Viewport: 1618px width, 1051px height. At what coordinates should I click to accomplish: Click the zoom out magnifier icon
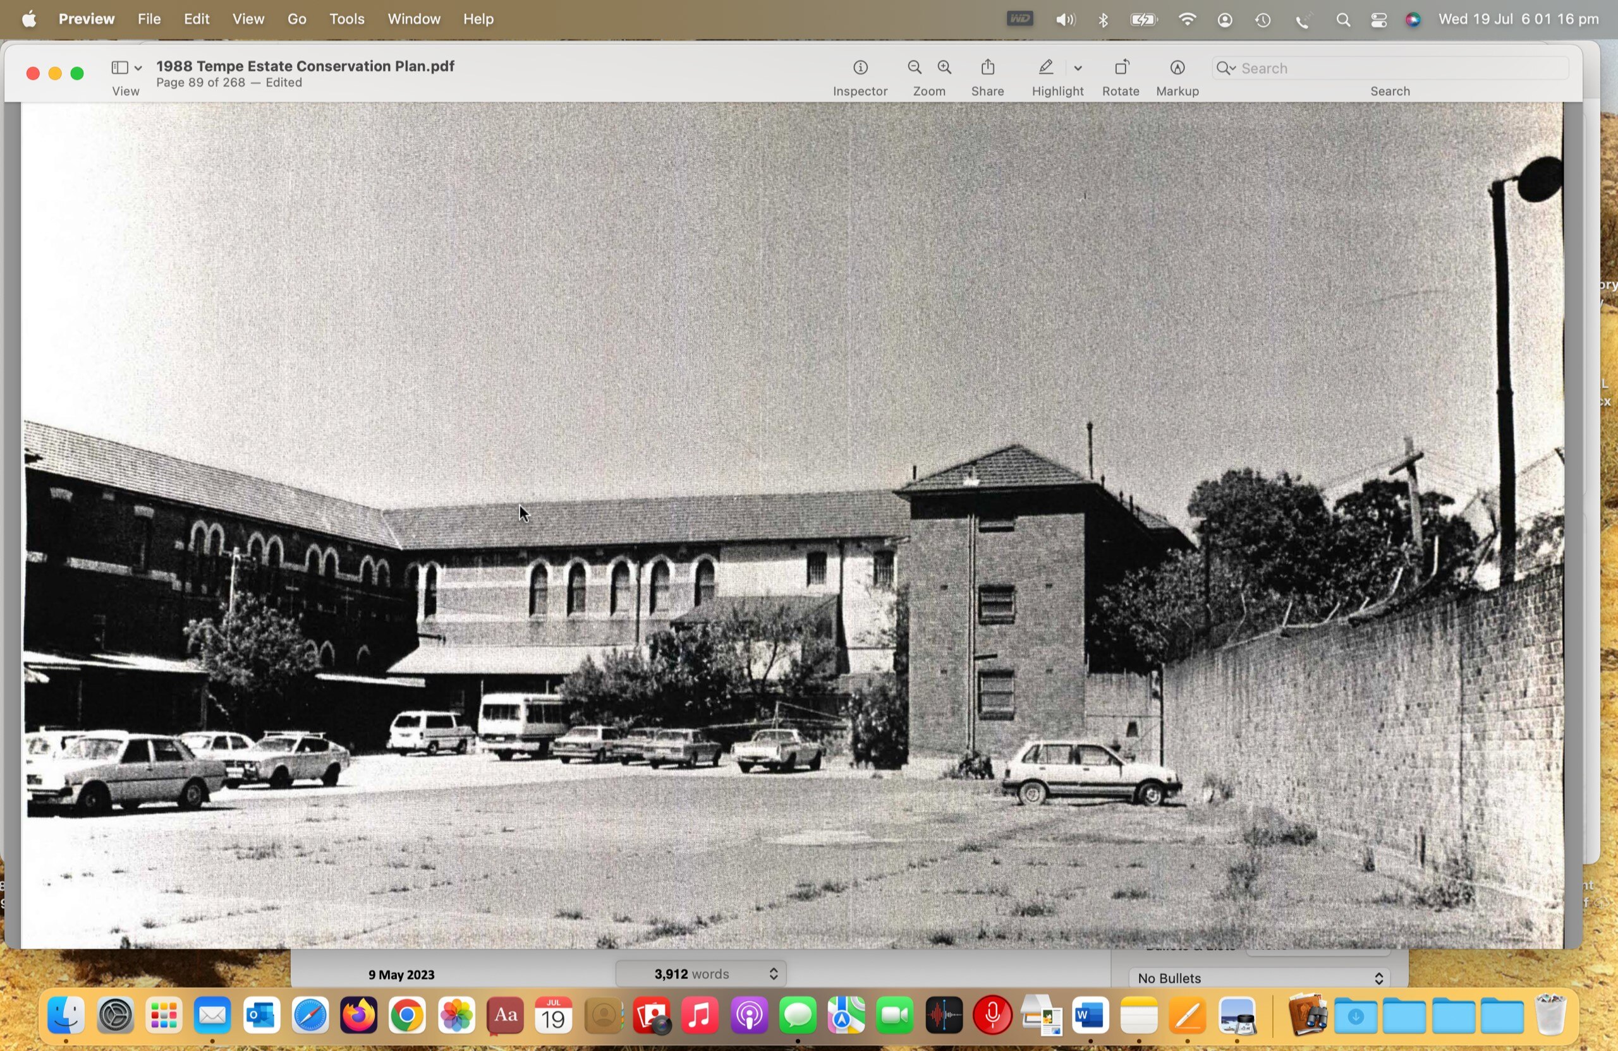click(x=915, y=68)
